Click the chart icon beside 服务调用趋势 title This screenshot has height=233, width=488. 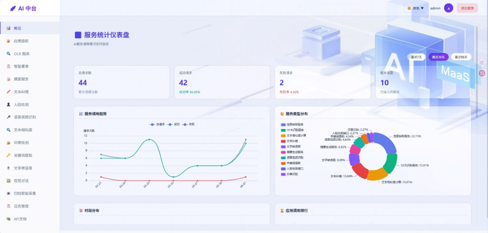pos(81,114)
